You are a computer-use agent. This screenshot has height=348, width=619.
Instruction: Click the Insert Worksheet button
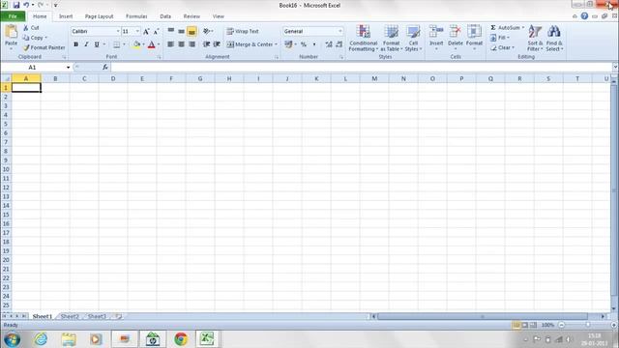[118, 316]
